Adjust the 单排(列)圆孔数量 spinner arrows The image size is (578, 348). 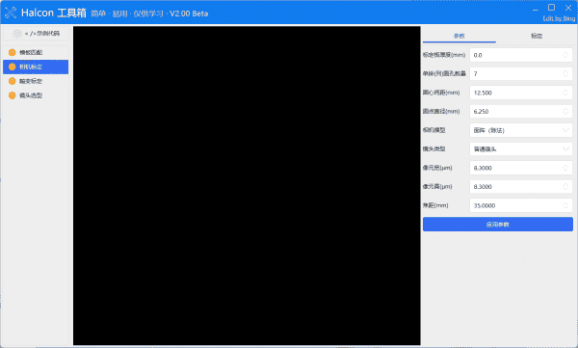point(565,74)
